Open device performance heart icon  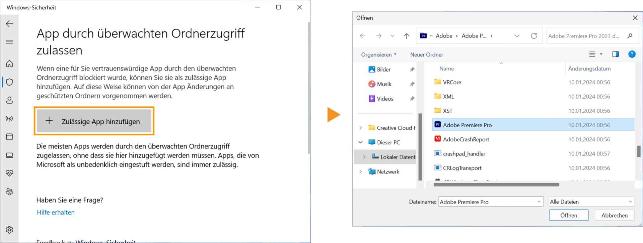tap(9, 173)
